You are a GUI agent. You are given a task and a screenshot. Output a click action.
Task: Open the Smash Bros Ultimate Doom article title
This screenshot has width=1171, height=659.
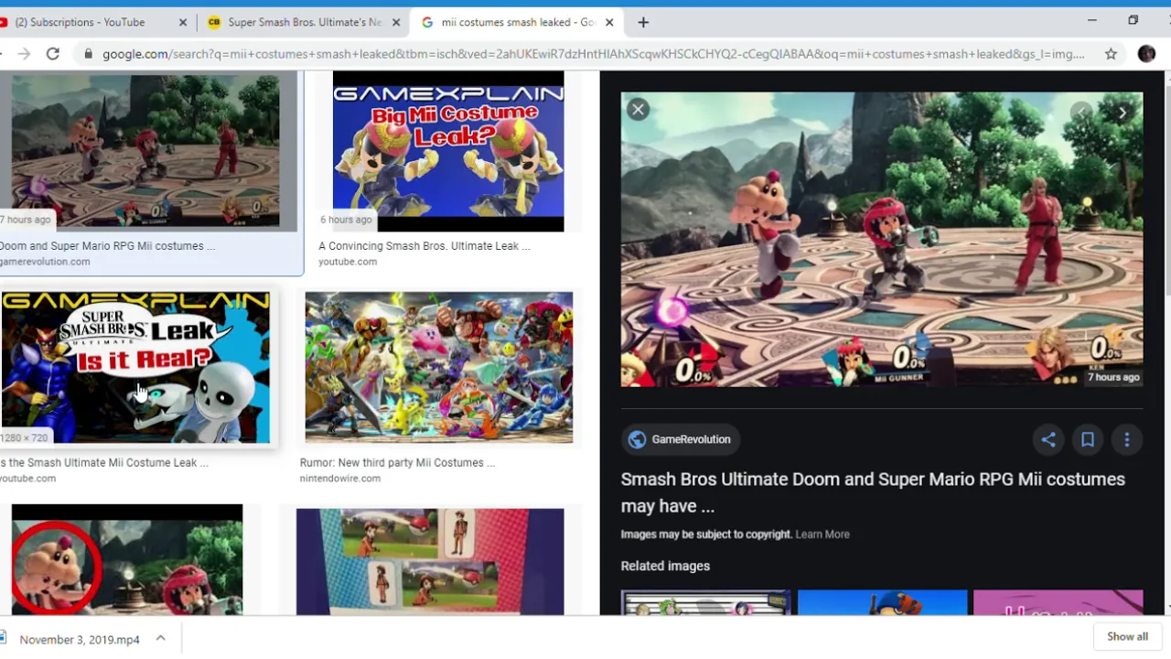click(x=873, y=492)
